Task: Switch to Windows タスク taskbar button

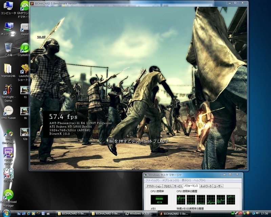Action: pos(140,214)
